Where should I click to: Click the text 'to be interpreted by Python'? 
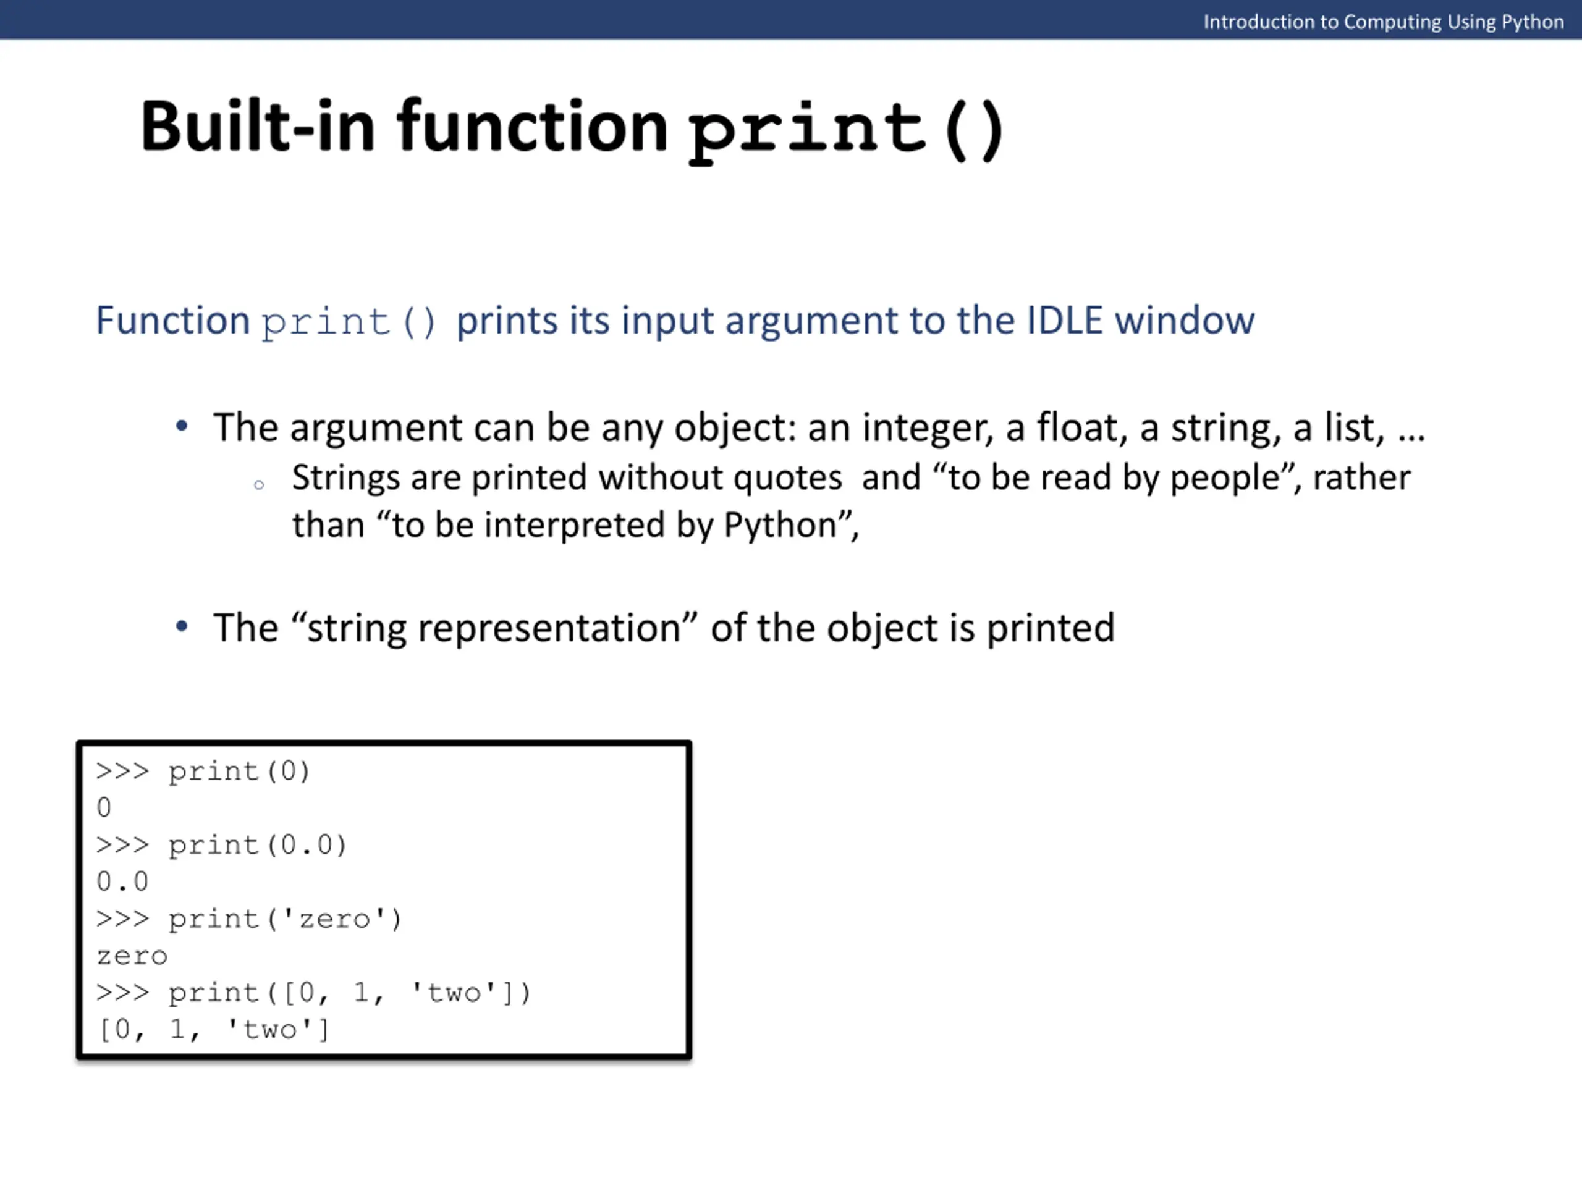614,526
